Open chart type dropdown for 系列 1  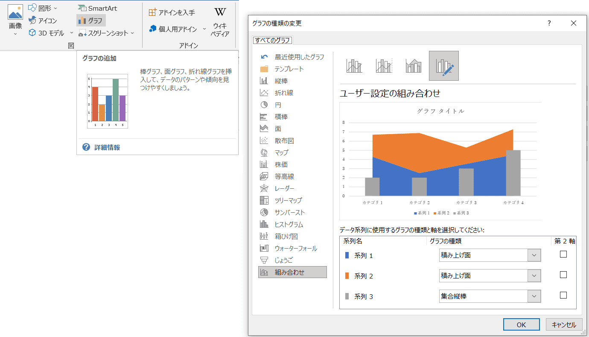click(534, 255)
